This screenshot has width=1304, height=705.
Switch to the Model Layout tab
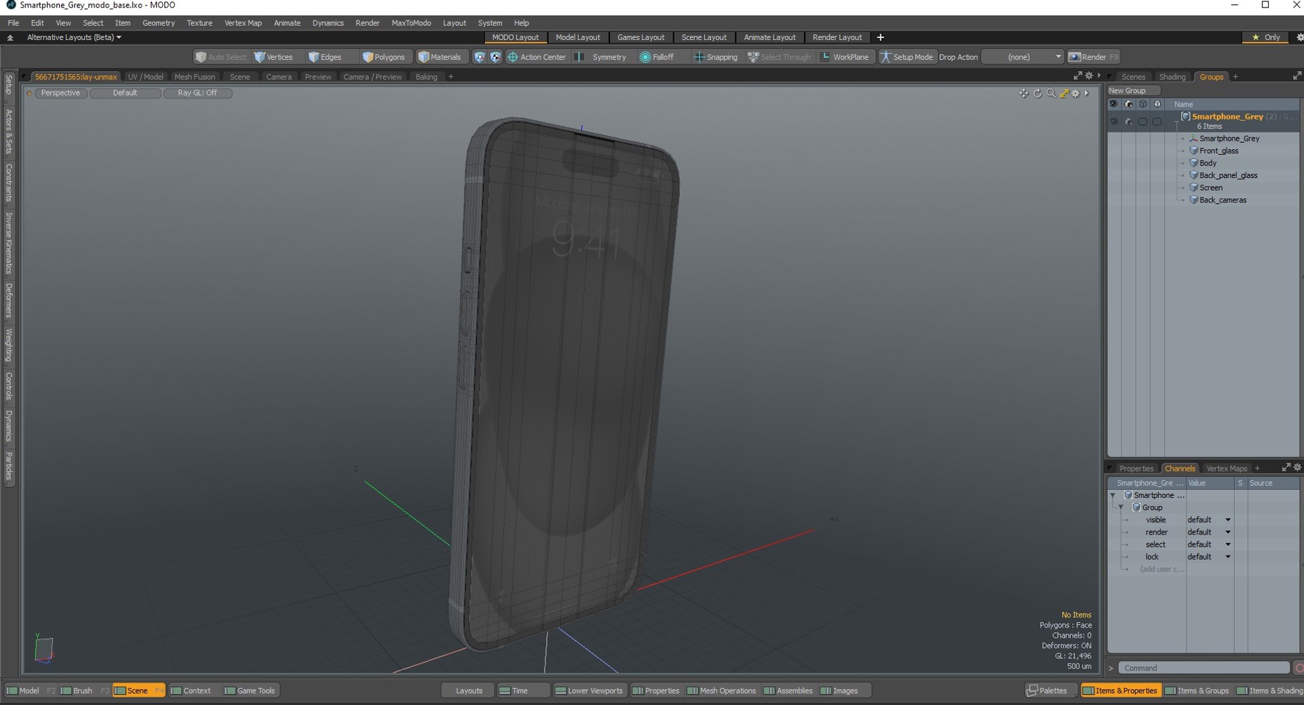(x=578, y=37)
